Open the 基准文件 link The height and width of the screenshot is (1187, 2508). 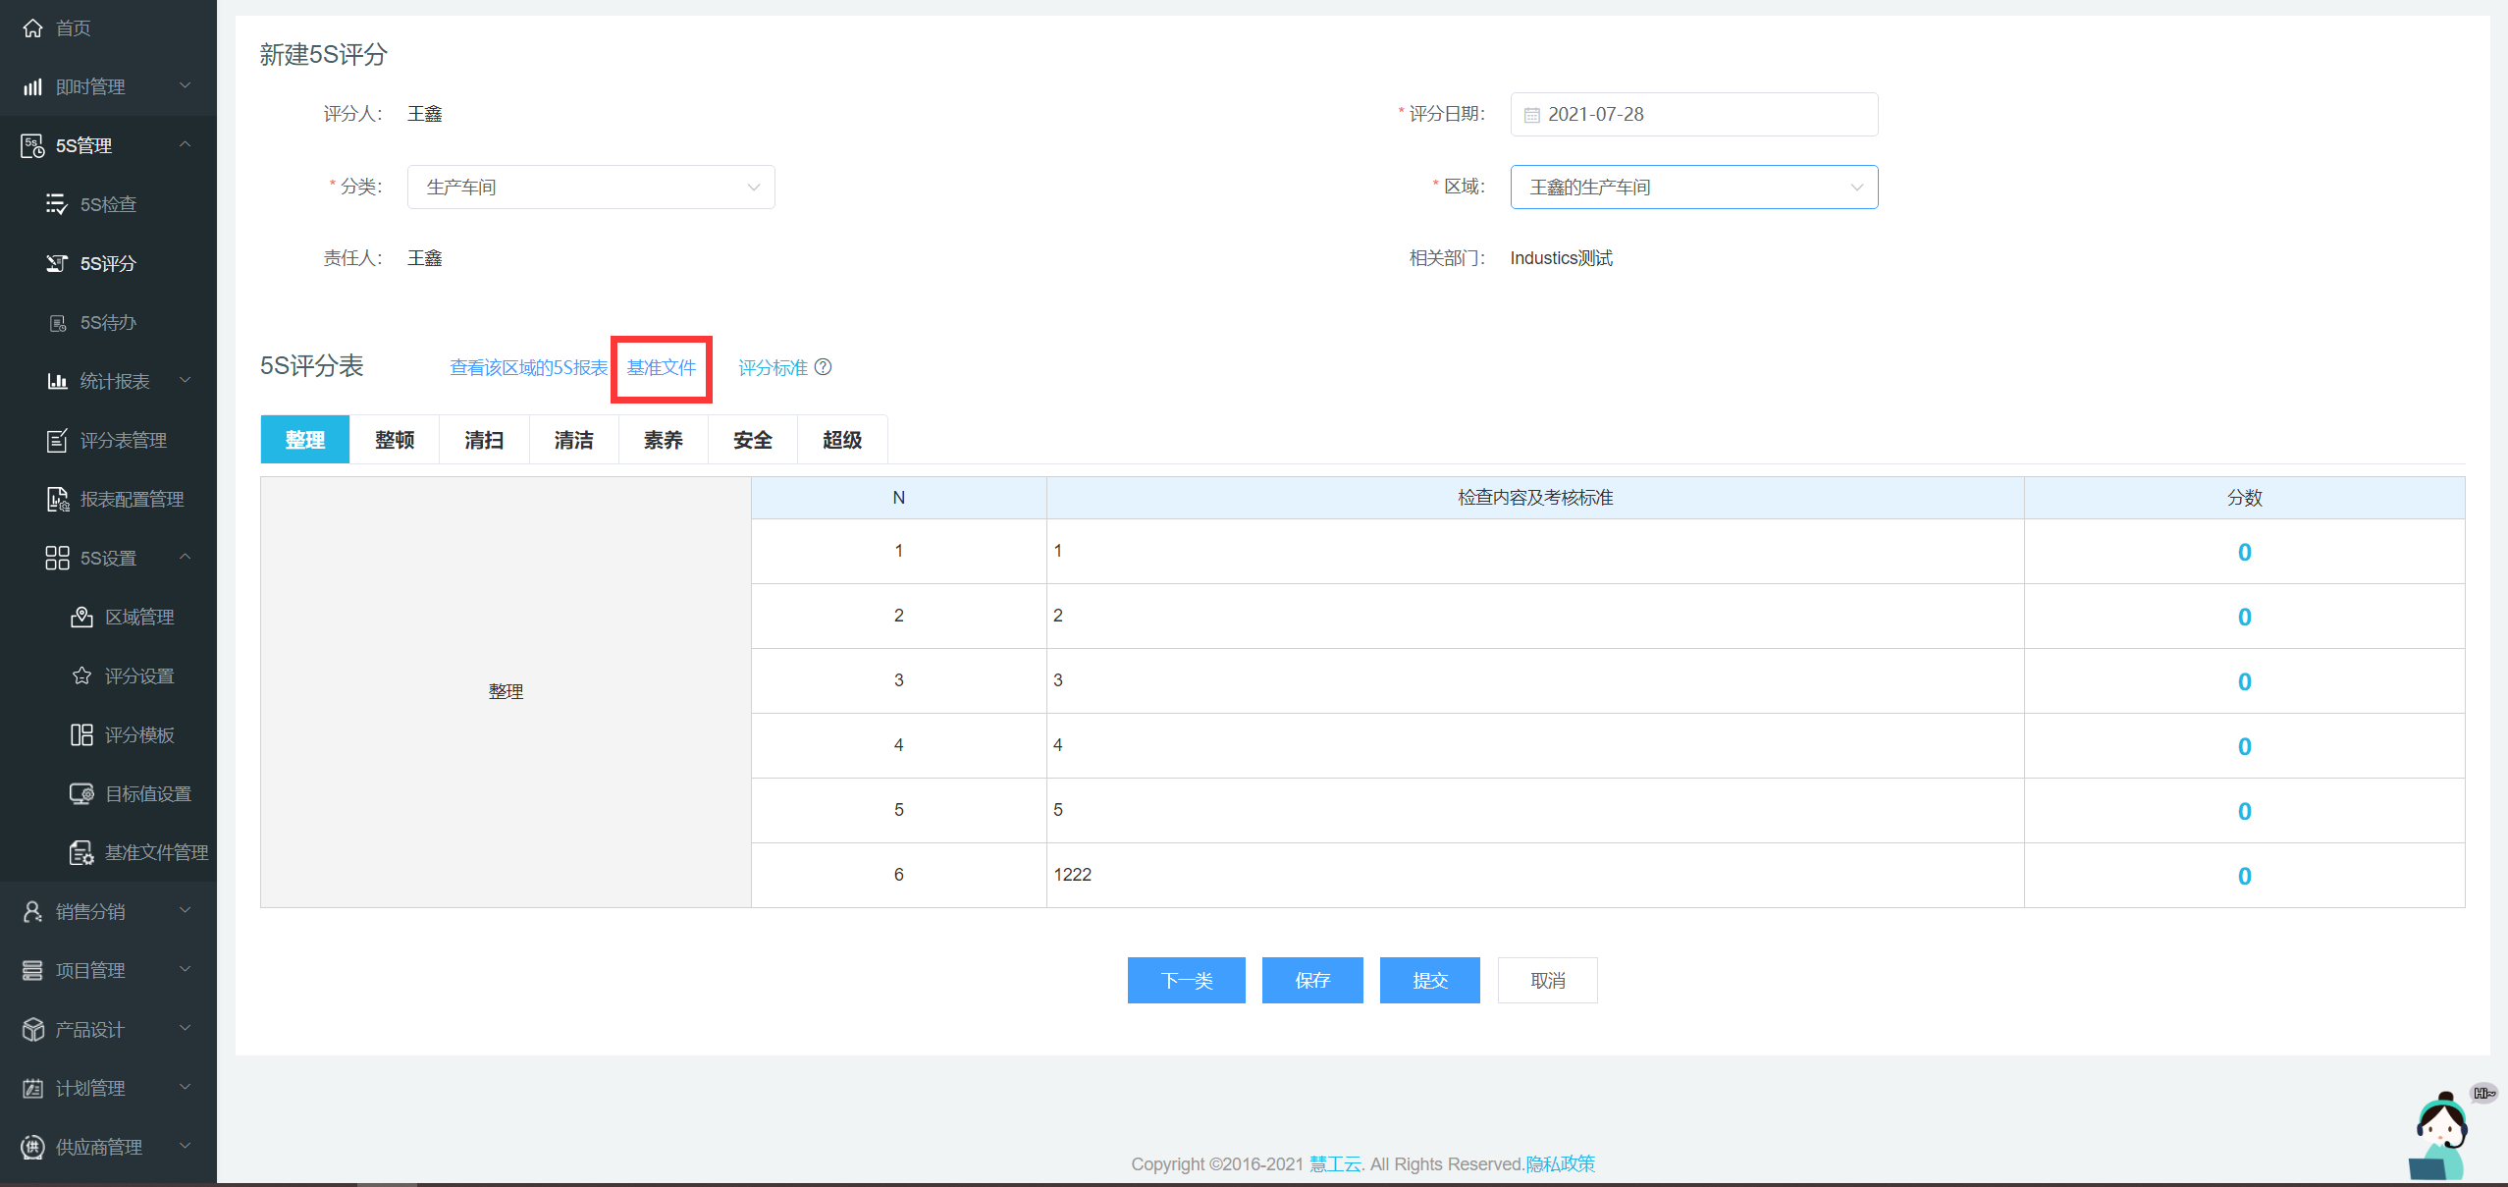(x=662, y=367)
